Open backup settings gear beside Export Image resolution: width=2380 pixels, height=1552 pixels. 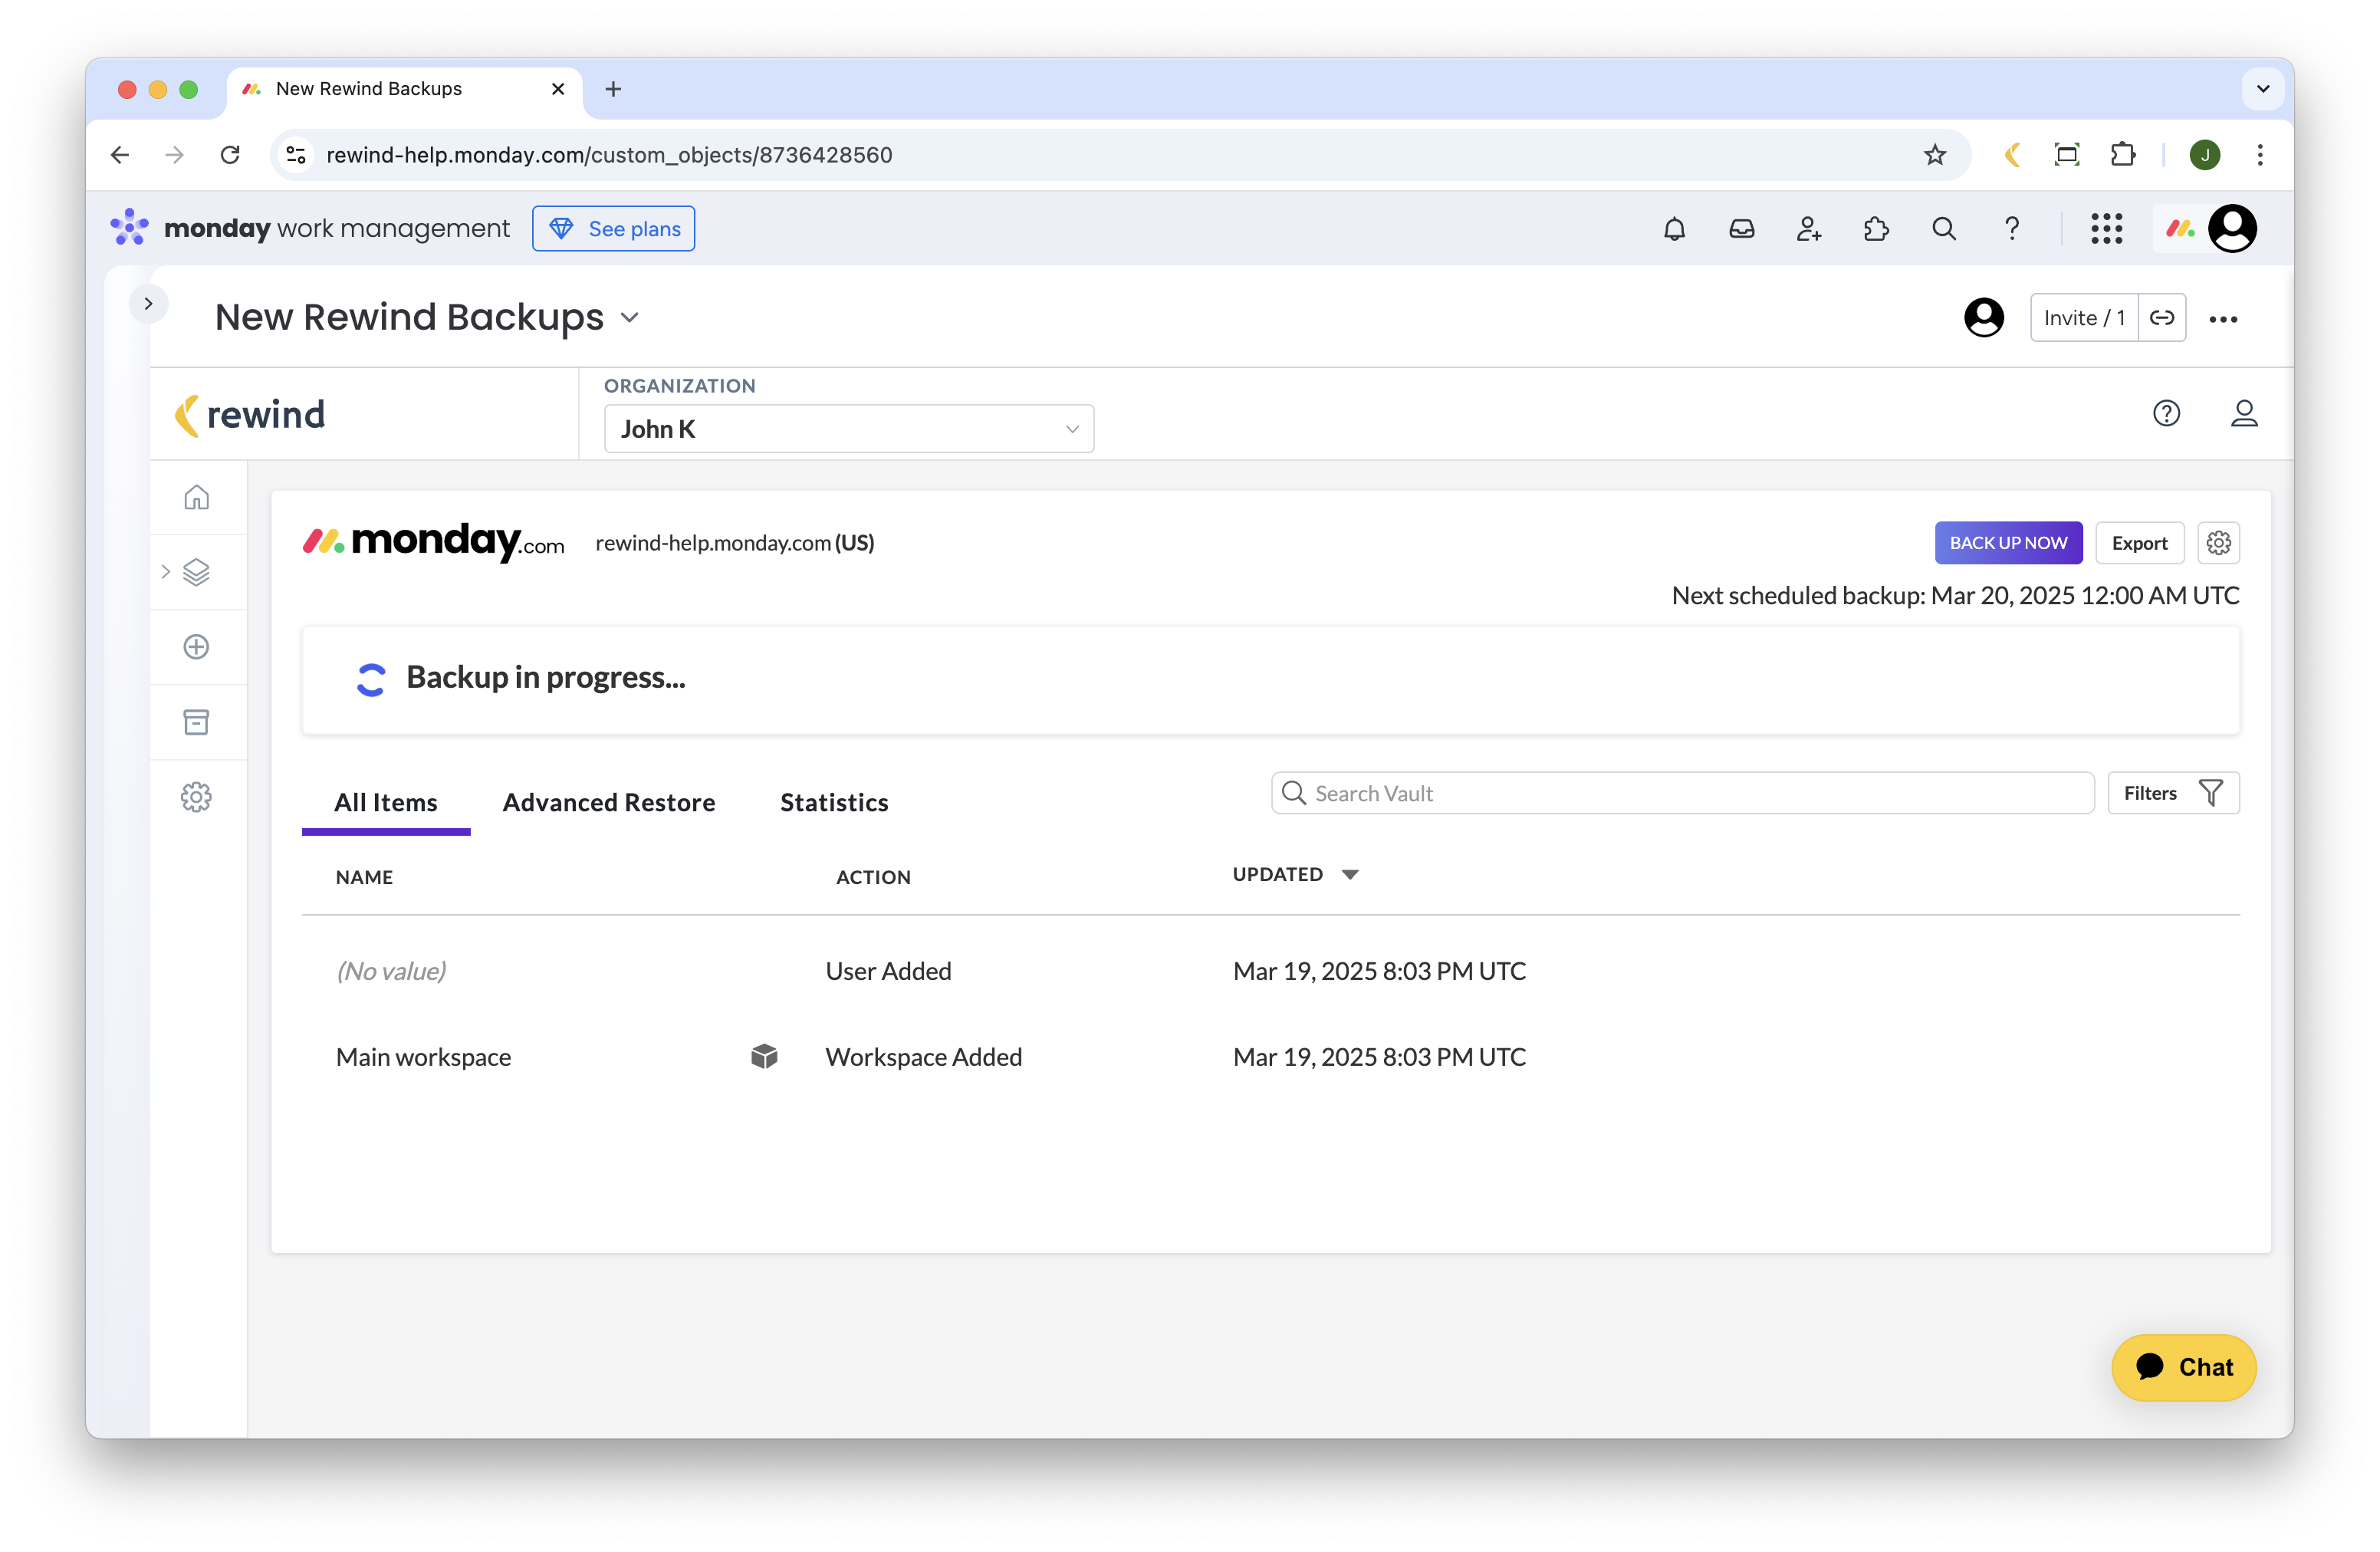2218,543
